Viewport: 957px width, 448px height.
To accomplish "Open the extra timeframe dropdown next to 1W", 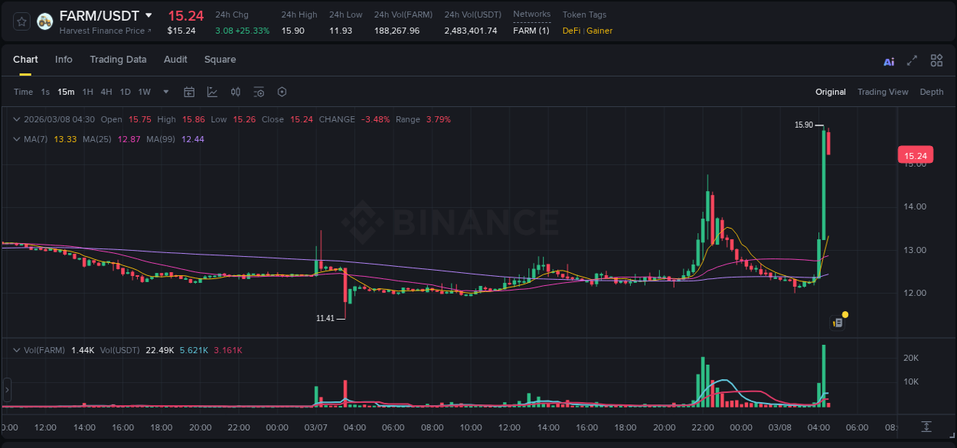I will tap(165, 92).
